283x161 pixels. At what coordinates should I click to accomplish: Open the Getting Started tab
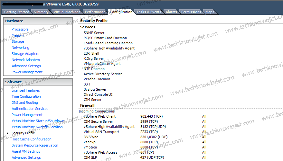(x=17, y=12)
